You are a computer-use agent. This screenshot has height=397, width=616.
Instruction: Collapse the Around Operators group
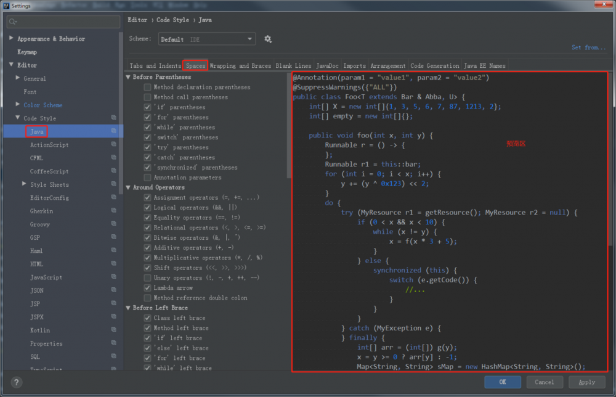(128, 187)
